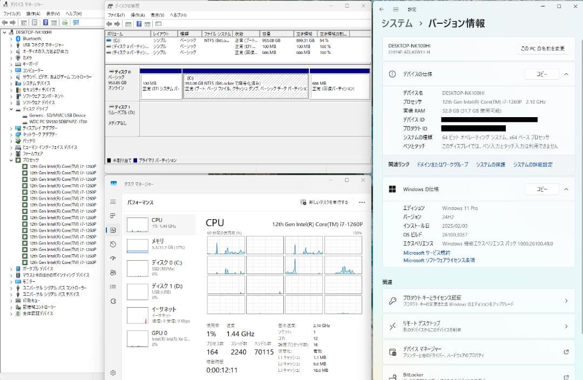Open the Details list icon in Task Manager
583x380 pixels.
[113, 288]
